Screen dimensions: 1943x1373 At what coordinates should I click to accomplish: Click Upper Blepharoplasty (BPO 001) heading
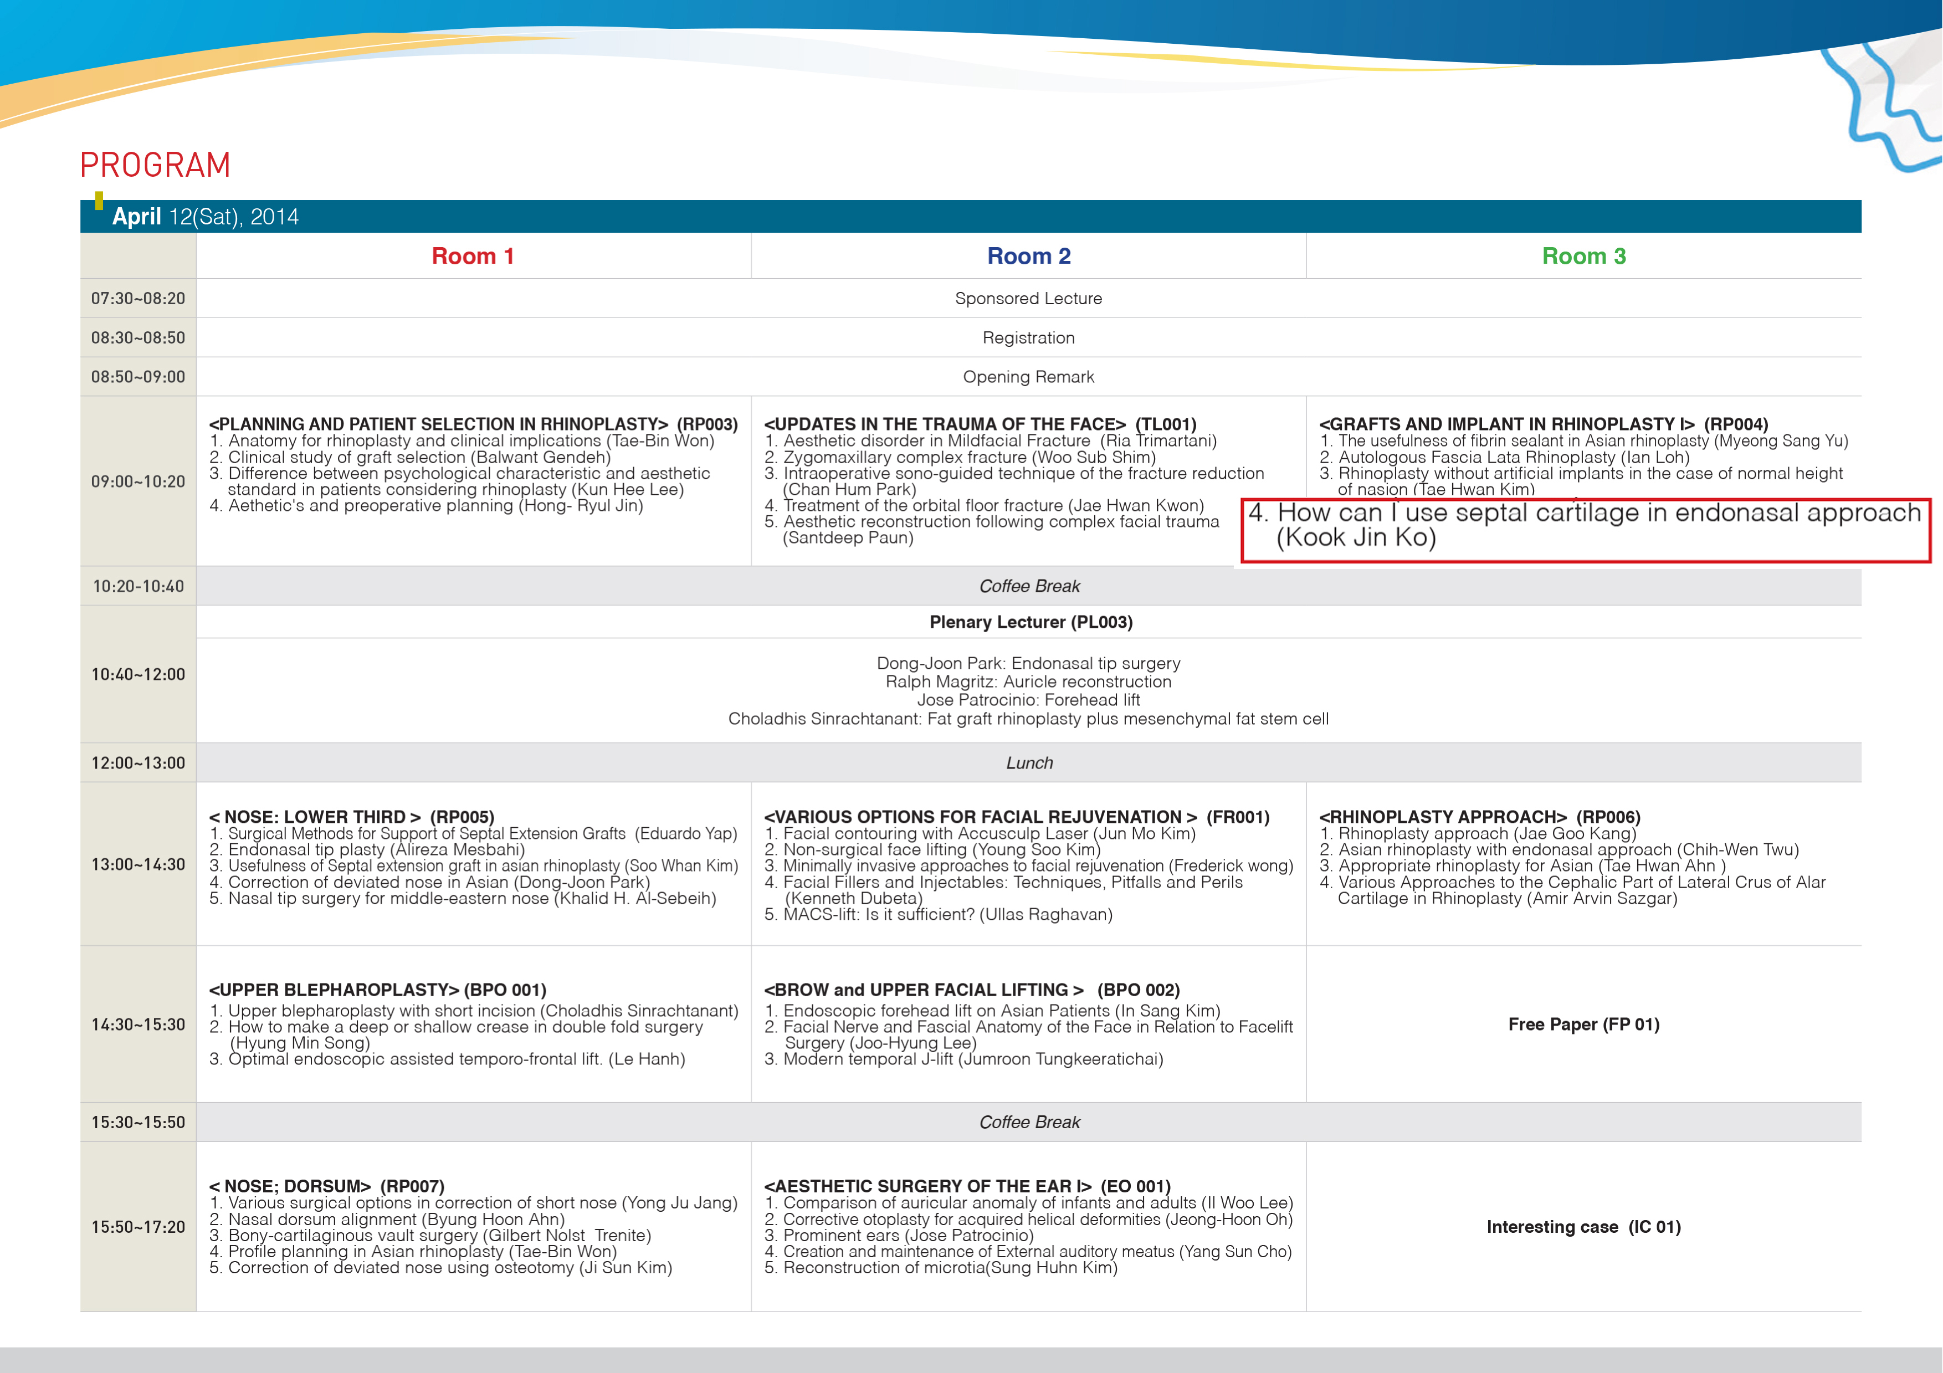pyautogui.click(x=377, y=990)
